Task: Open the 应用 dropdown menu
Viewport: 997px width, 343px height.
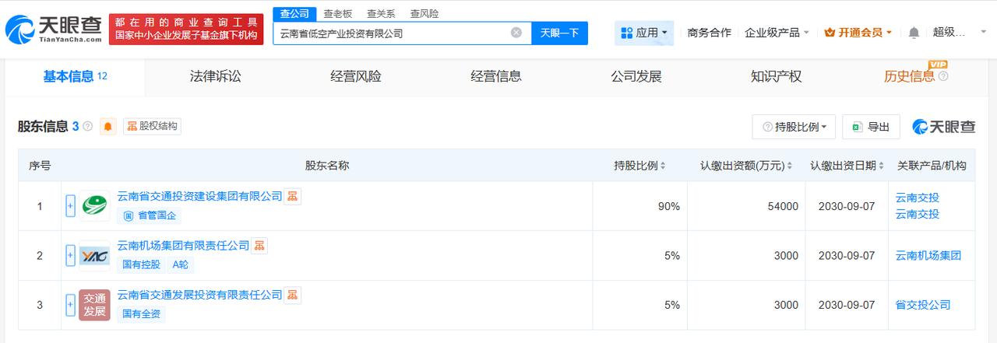Action: pos(644,33)
